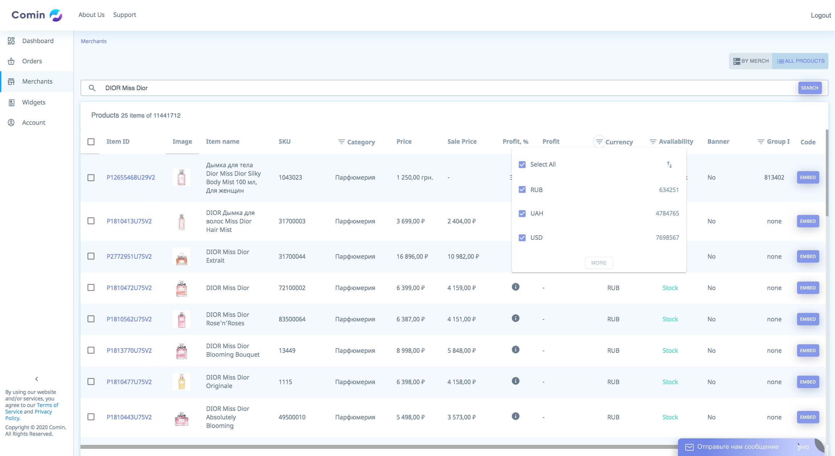Uncheck USD in currency filter

point(522,238)
